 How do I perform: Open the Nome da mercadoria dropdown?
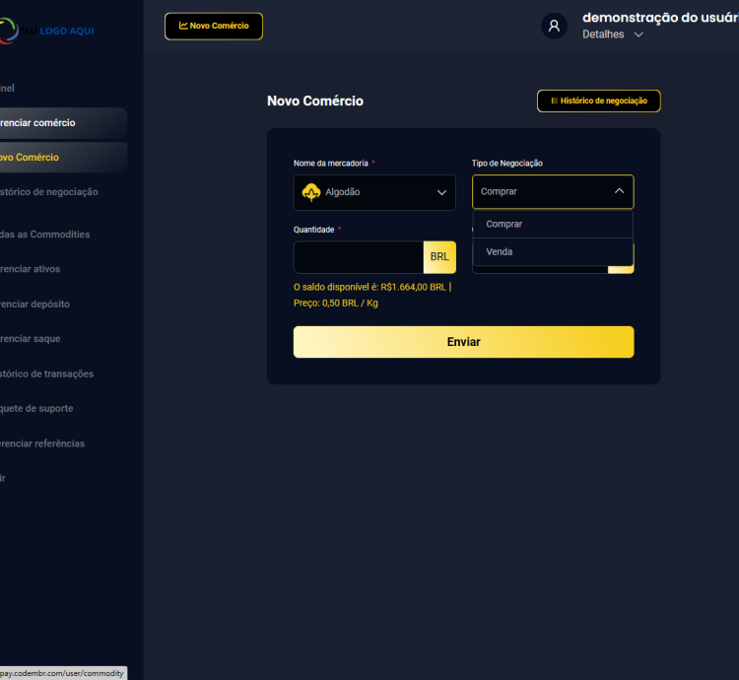click(x=374, y=192)
